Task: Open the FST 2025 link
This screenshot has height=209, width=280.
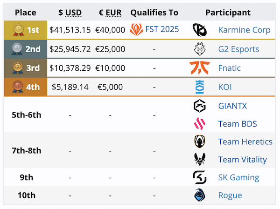Action: [162, 30]
